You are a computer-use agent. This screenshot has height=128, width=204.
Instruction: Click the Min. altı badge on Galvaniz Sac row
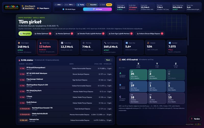(x=24, y=120)
